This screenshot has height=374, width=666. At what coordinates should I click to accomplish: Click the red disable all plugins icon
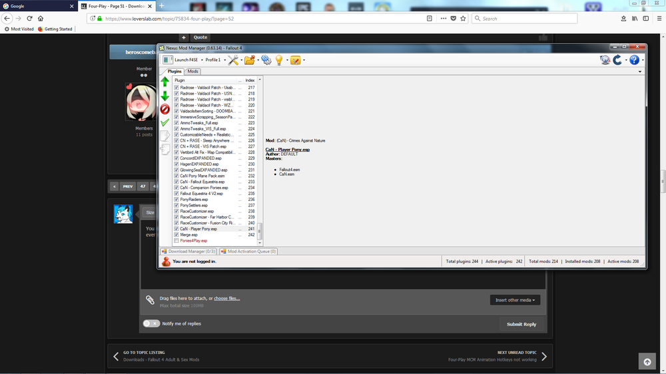[x=165, y=109]
